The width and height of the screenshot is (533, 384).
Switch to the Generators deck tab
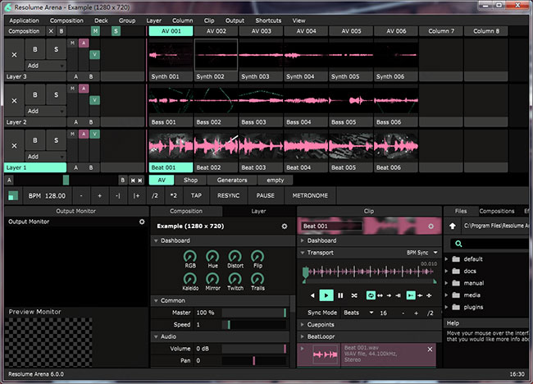tap(232, 181)
